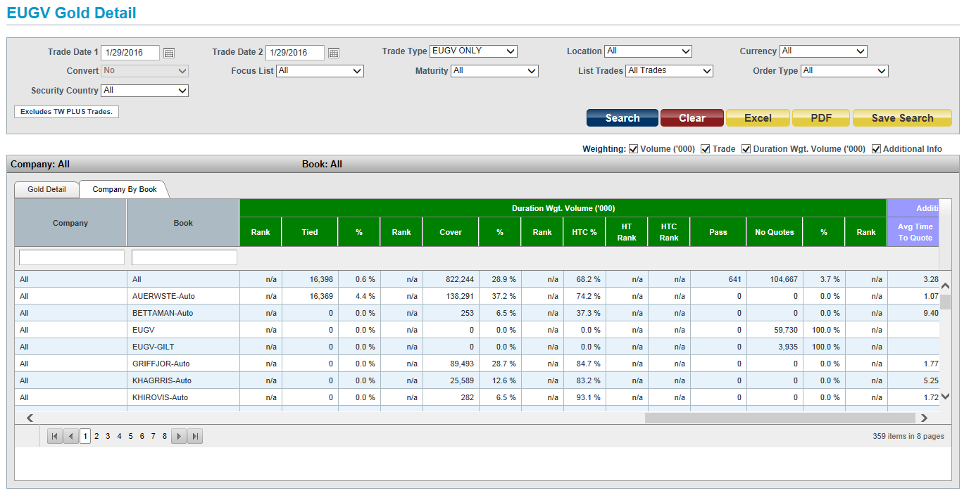Click the table scroll-down arrow
This screenshot has width=976, height=500.
click(946, 396)
